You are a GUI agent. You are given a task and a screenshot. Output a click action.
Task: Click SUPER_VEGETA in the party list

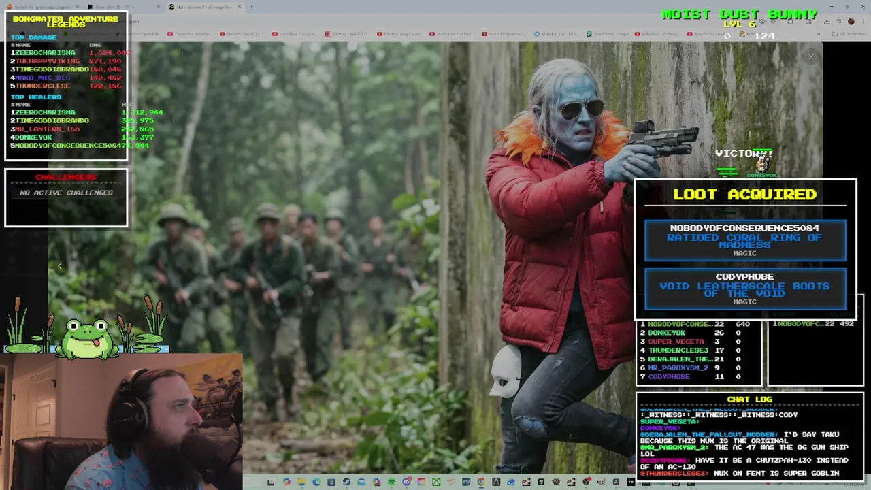pos(676,342)
